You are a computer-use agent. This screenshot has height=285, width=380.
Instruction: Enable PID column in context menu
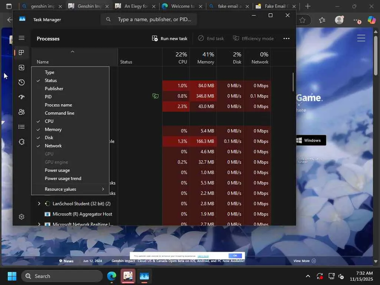pos(70,97)
